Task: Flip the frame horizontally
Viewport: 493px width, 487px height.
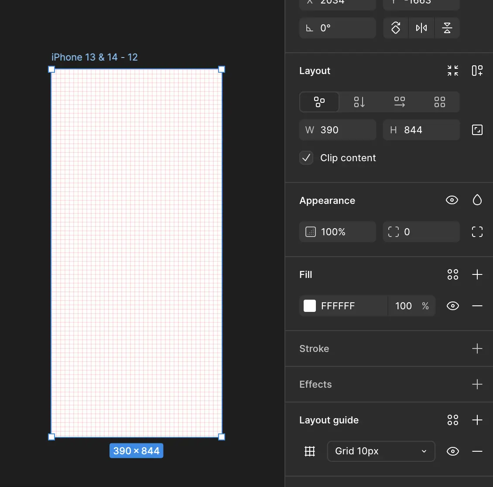Action: [421, 28]
